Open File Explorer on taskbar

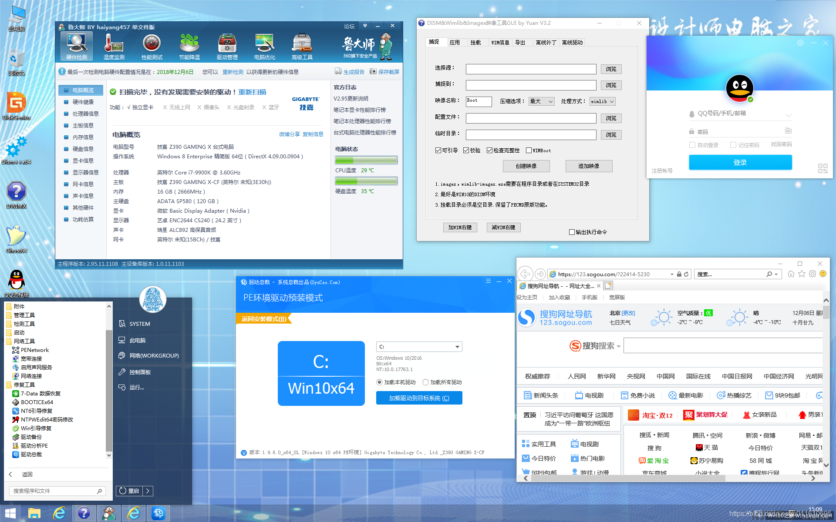click(x=34, y=513)
